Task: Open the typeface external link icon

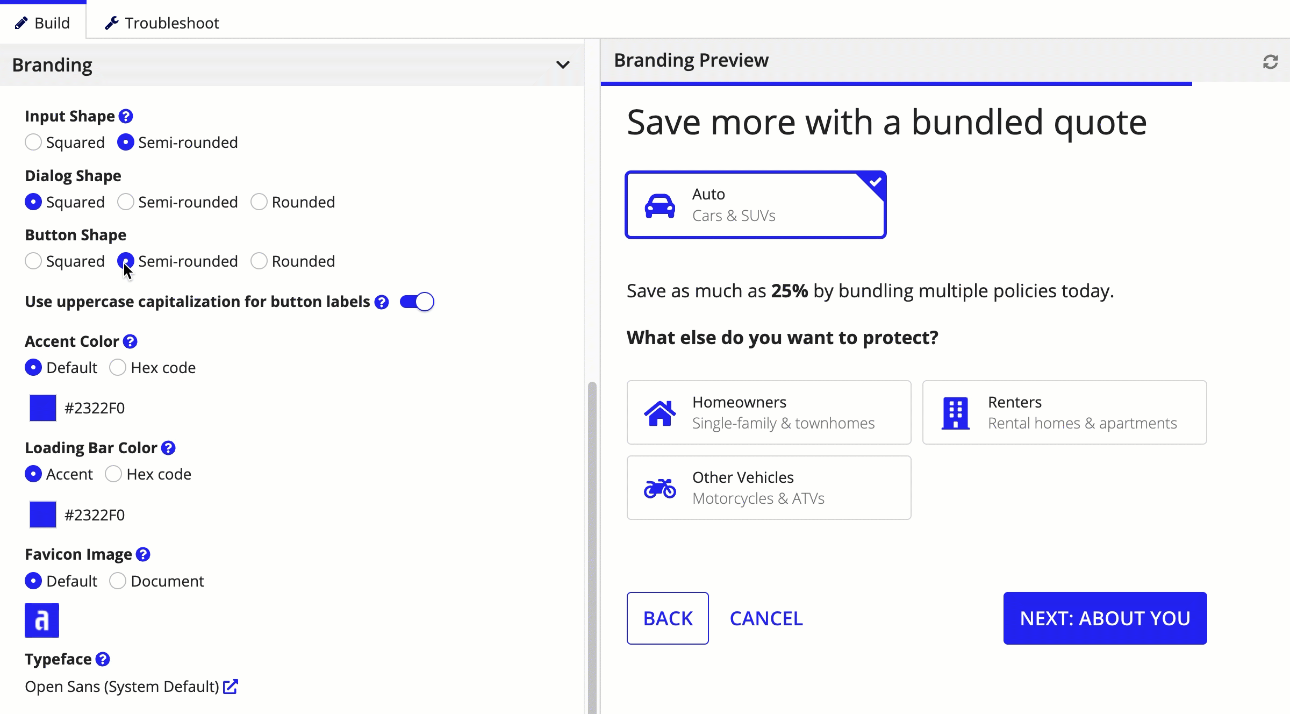Action: click(x=231, y=687)
